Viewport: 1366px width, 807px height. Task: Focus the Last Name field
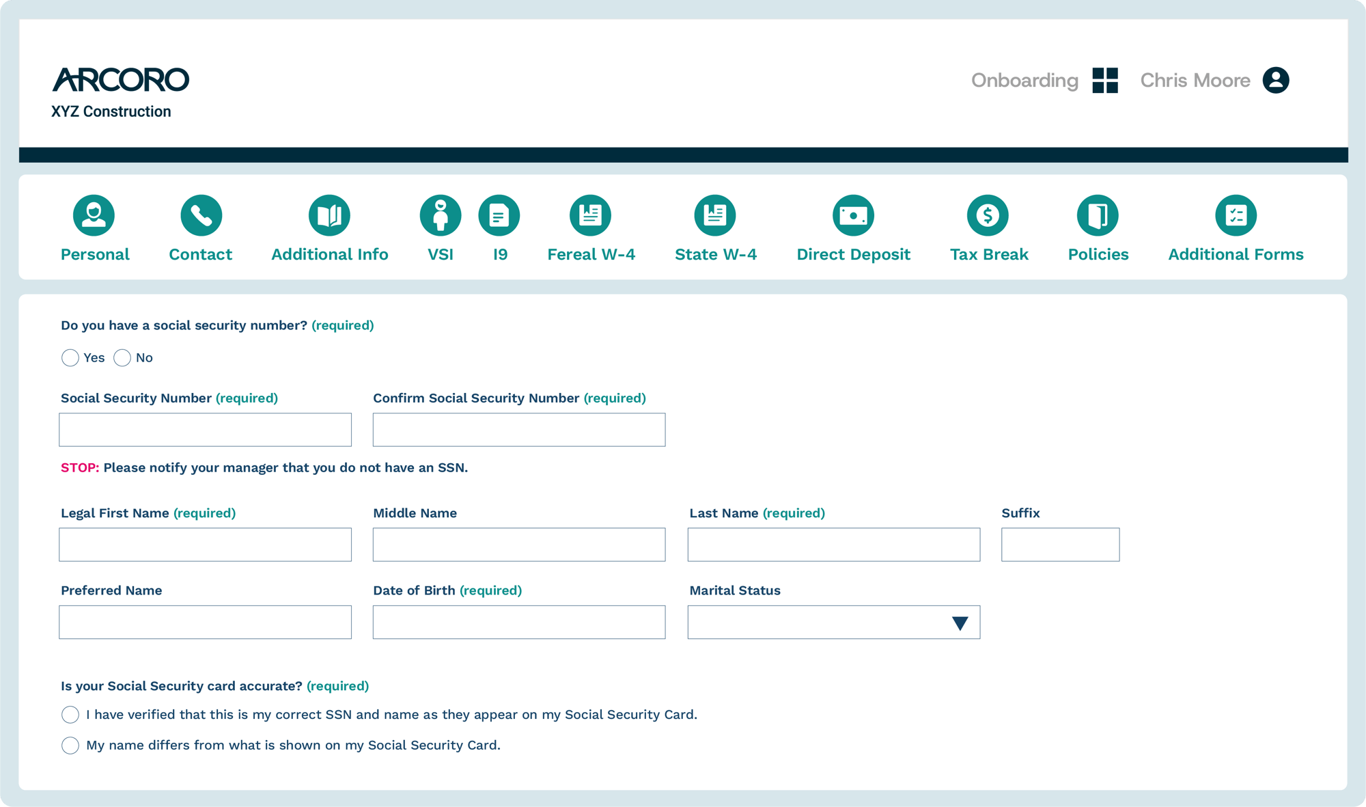(x=834, y=545)
